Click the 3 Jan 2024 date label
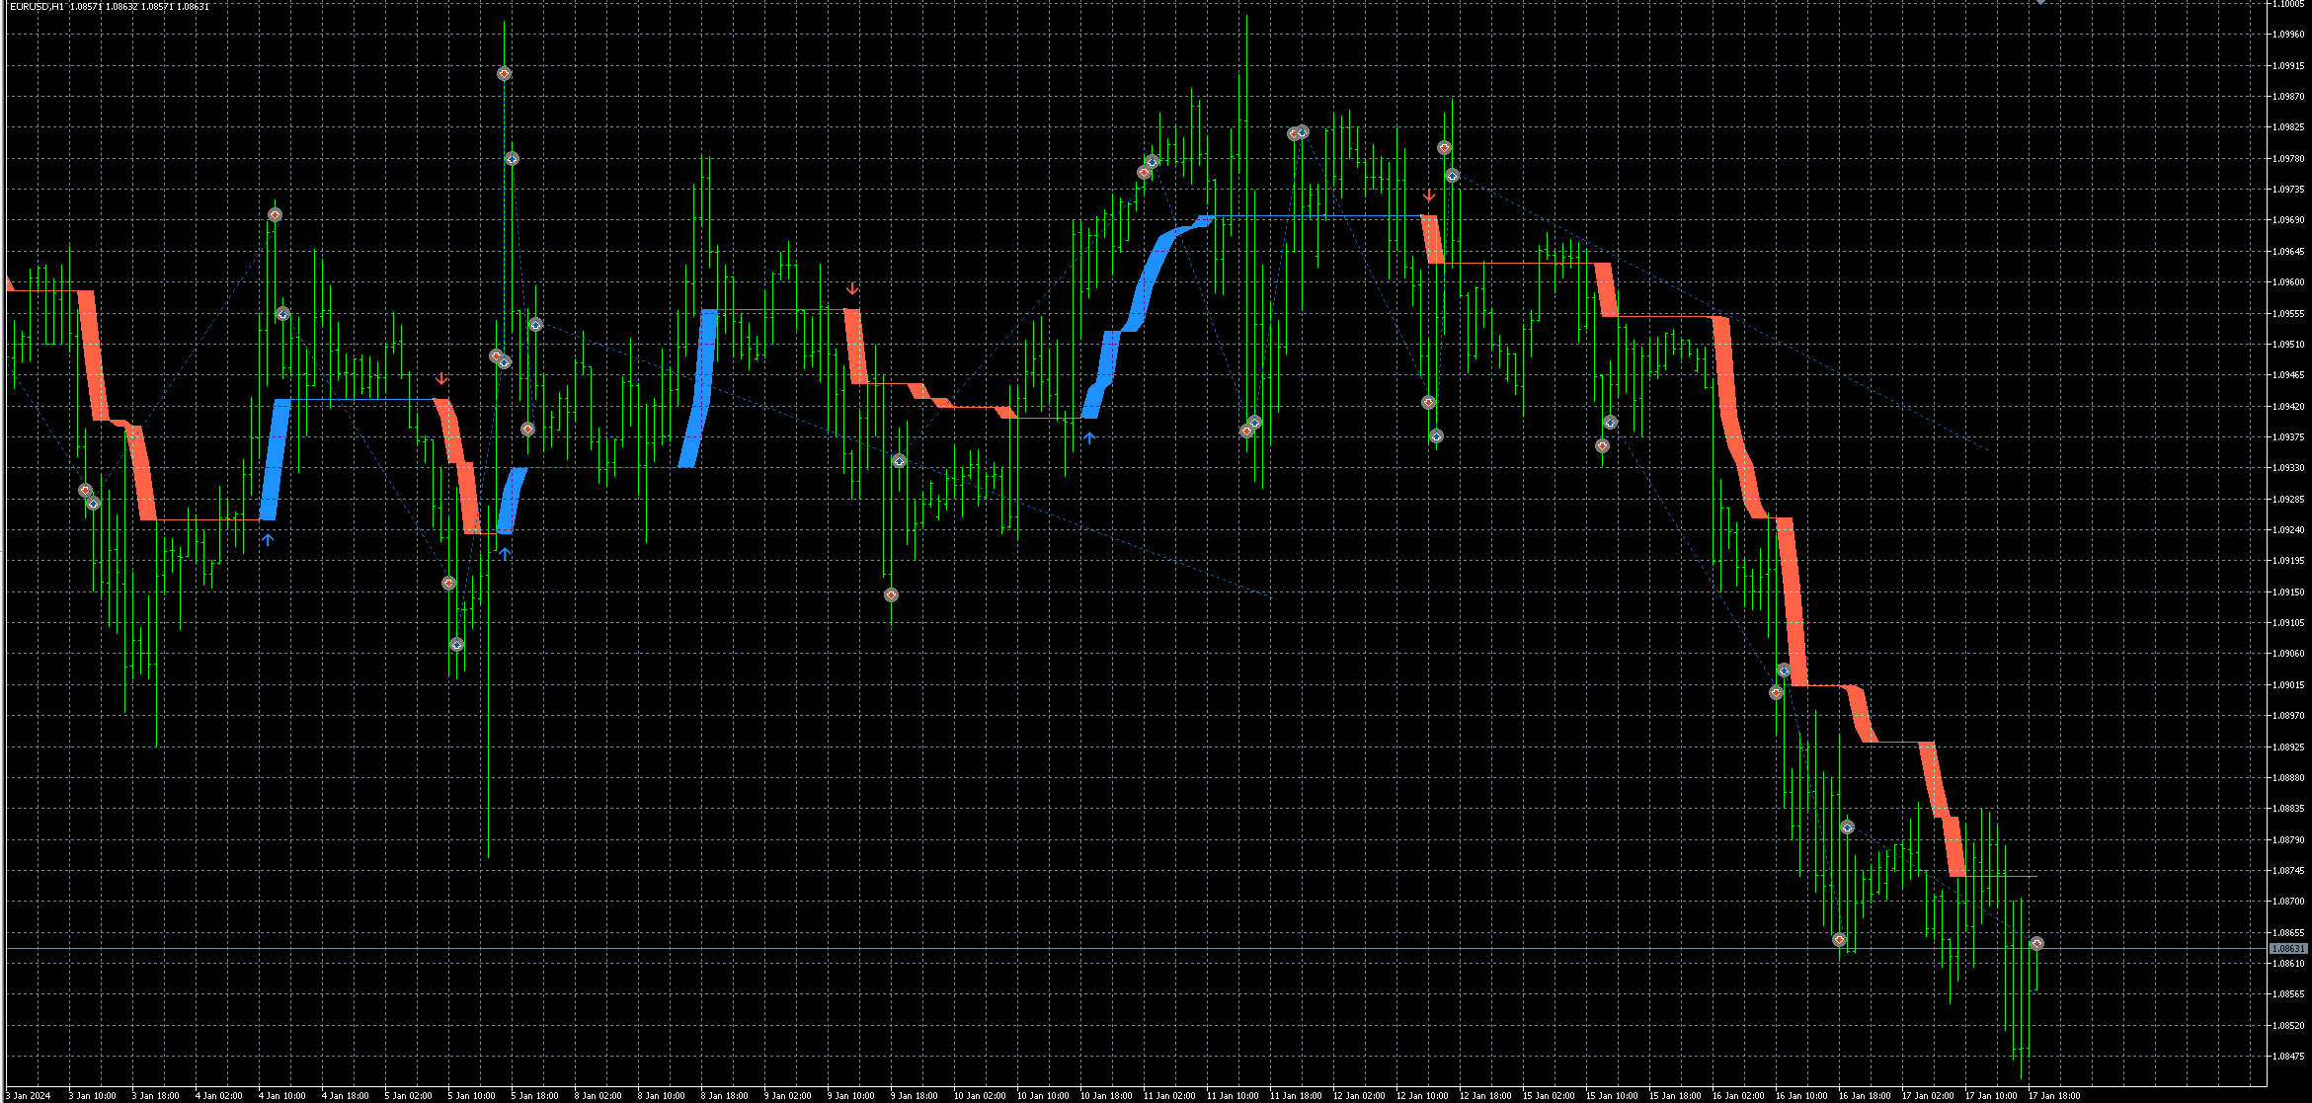This screenshot has width=2312, height=1103. [x=29, y=1096]
